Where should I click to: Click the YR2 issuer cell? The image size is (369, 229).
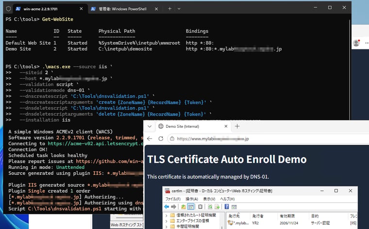click(x=255, y=223)
